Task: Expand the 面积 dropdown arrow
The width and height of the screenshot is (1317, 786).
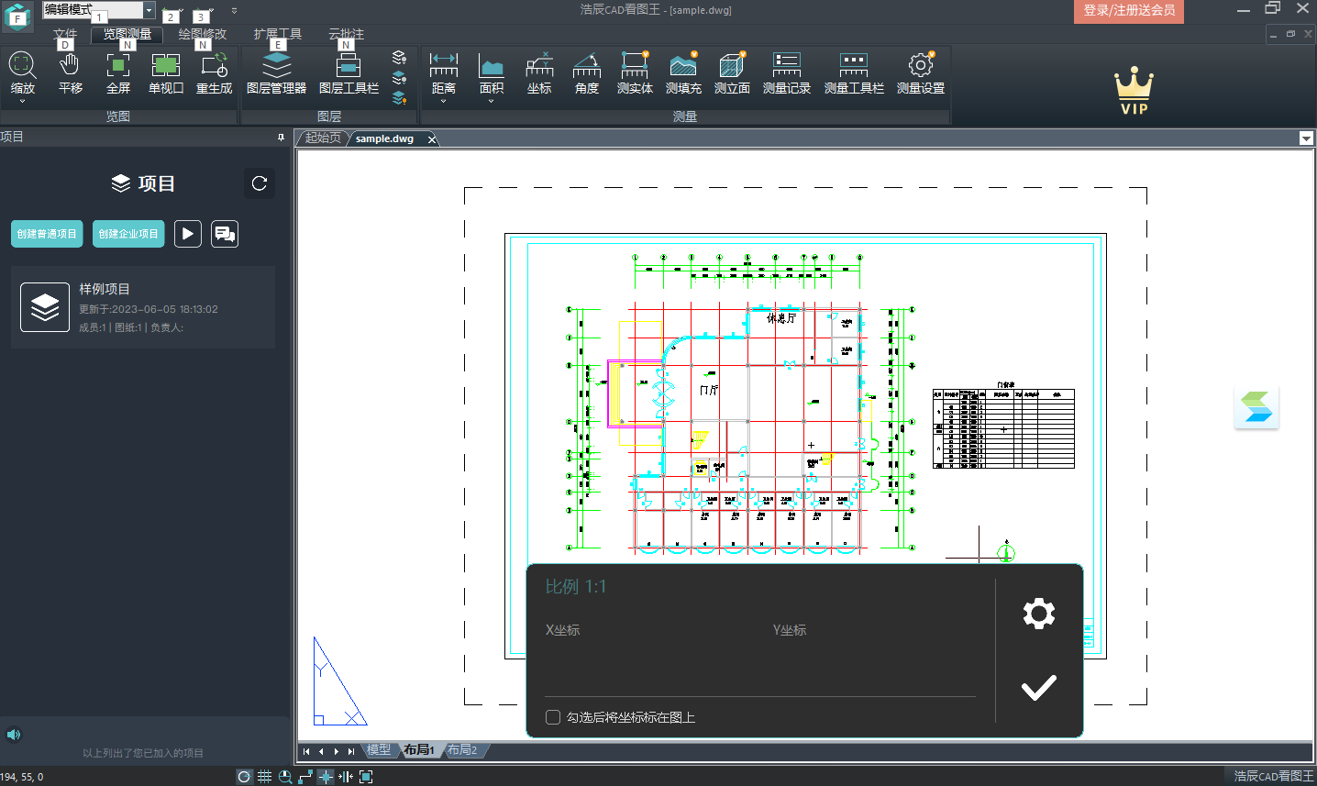Action: (492, 101)
